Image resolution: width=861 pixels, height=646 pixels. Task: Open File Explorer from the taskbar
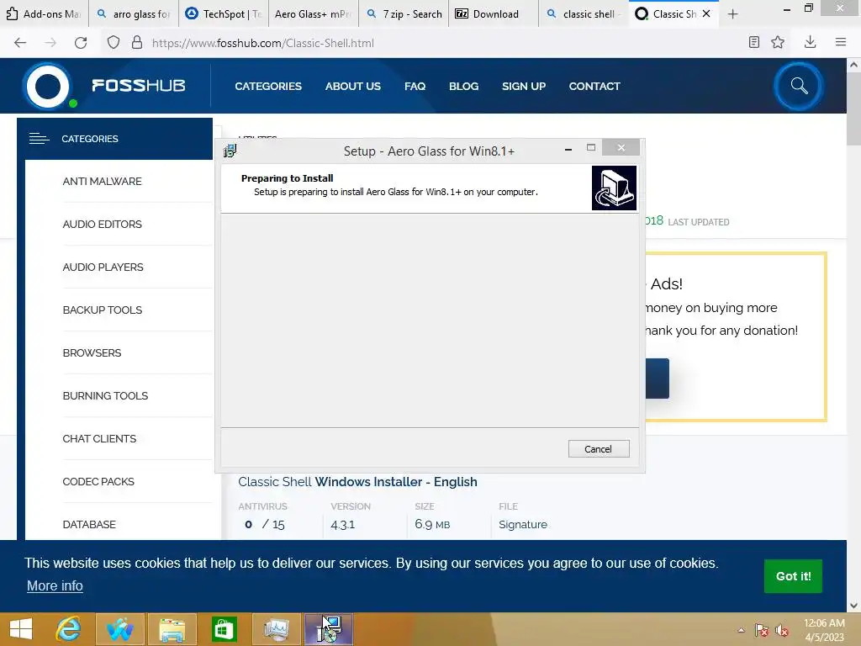(x=172, y=629)
